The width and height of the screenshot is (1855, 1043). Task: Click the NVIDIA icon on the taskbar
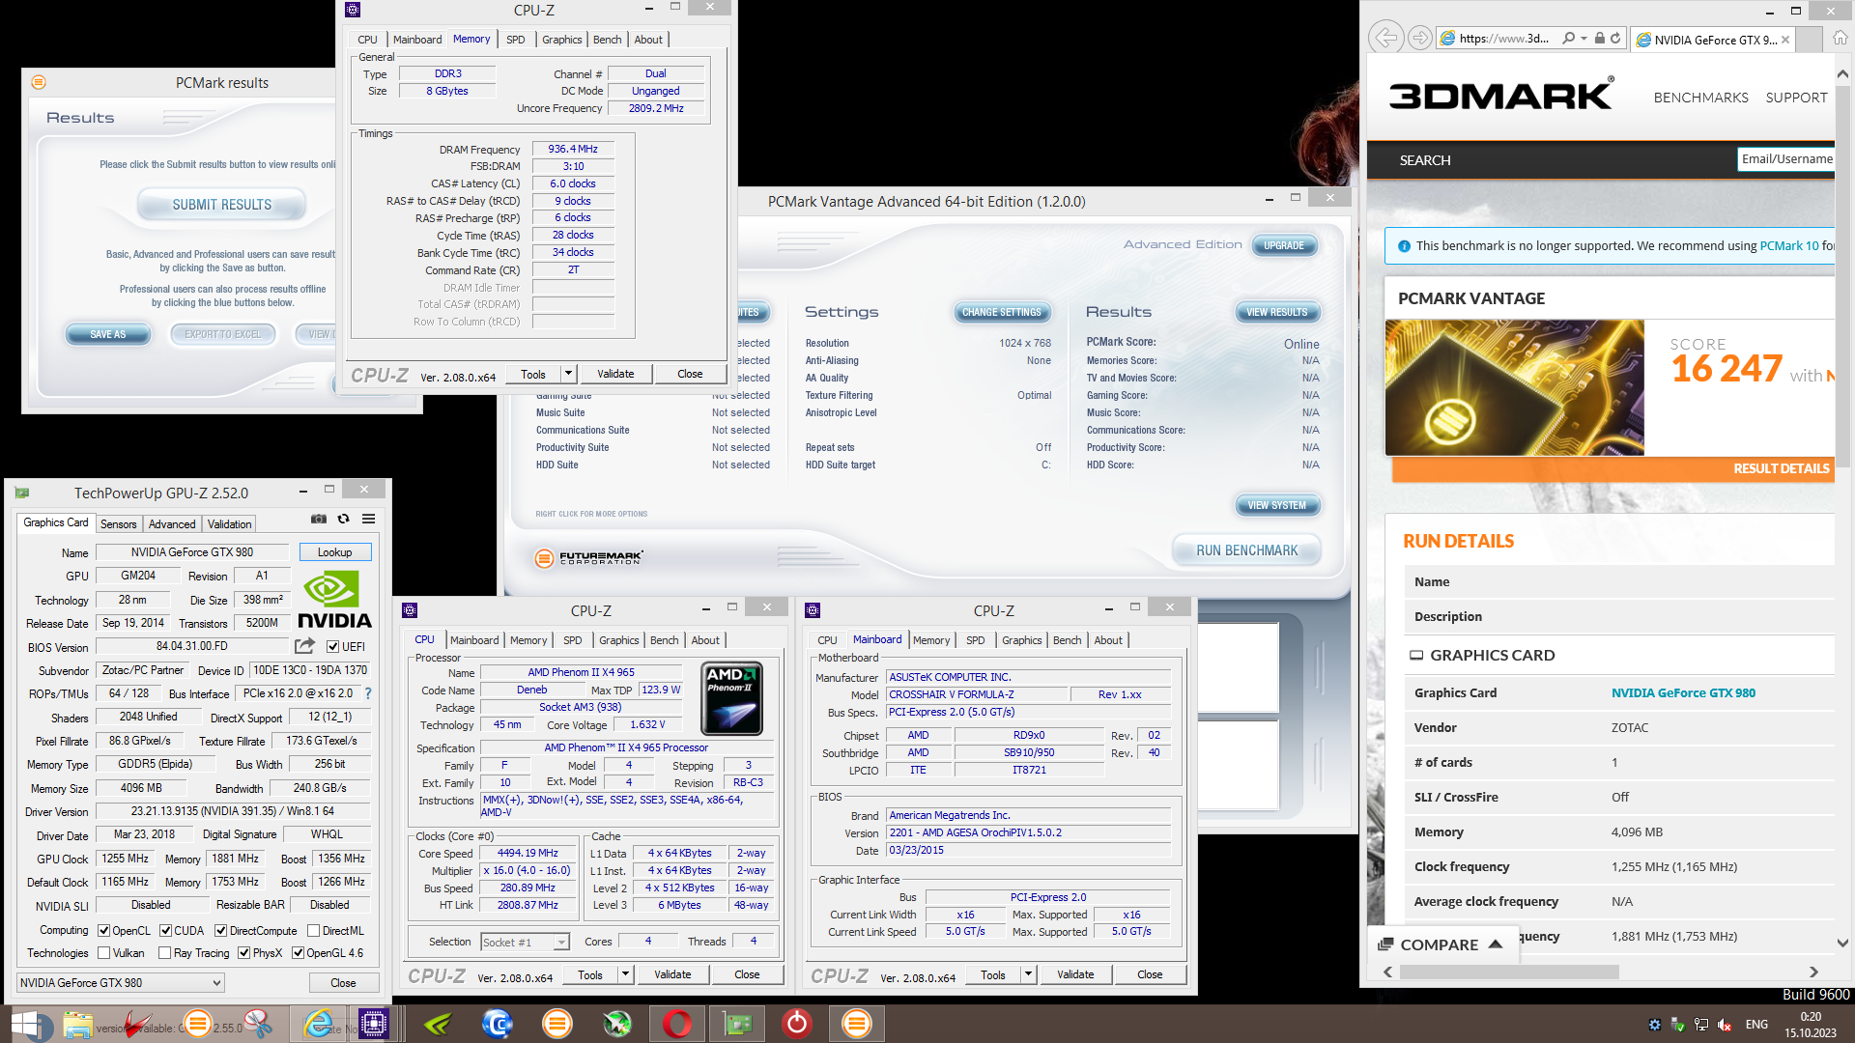click(x=438, y=1024)
